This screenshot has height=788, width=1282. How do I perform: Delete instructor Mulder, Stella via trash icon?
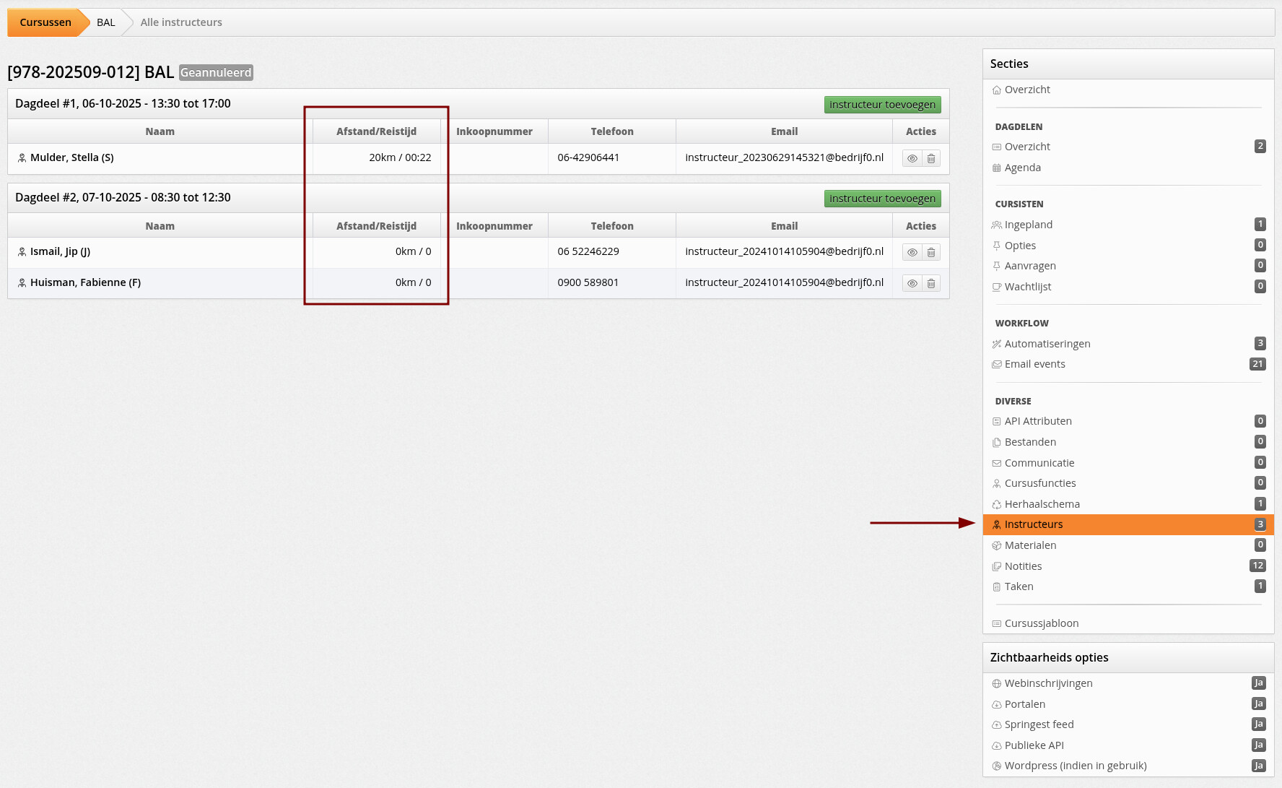pos(931,159)
